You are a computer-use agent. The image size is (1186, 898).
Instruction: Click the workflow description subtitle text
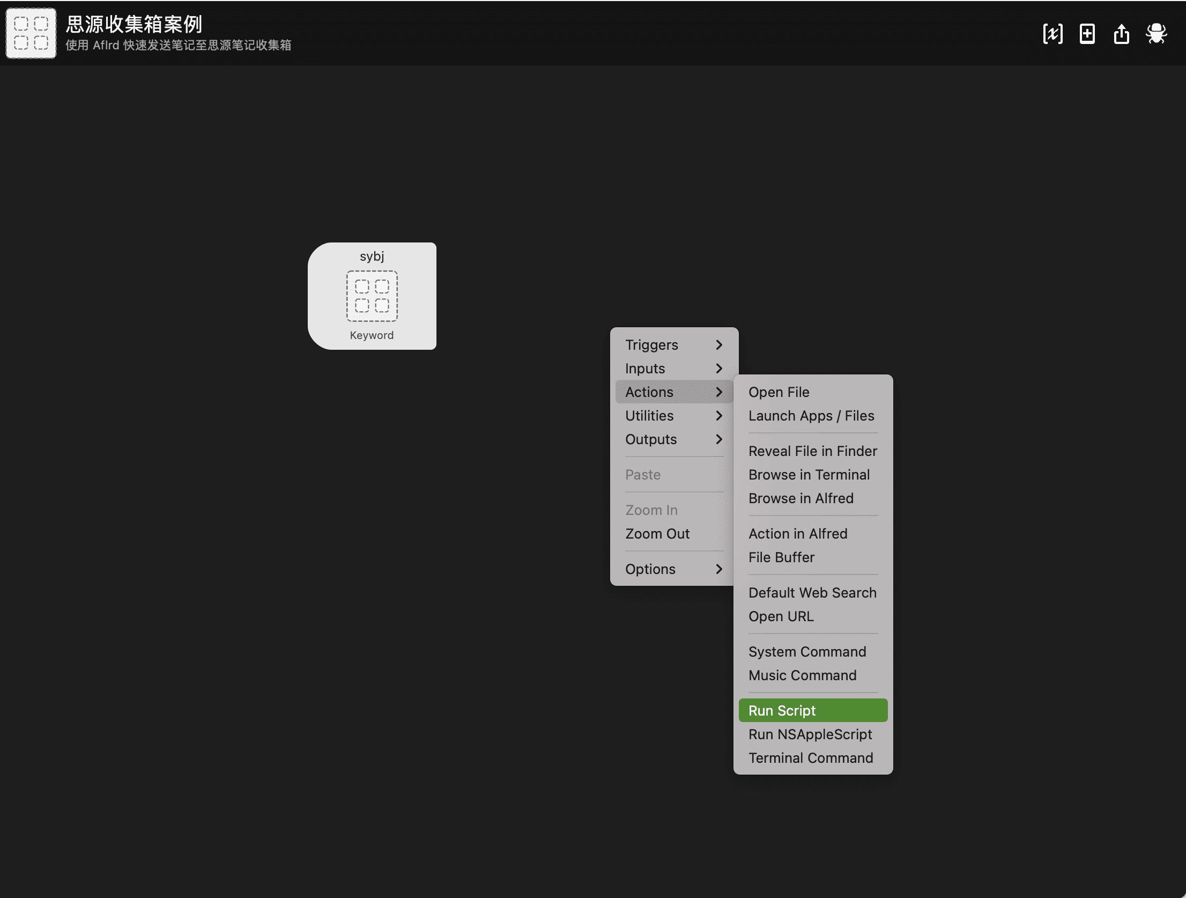click(179, 45)
